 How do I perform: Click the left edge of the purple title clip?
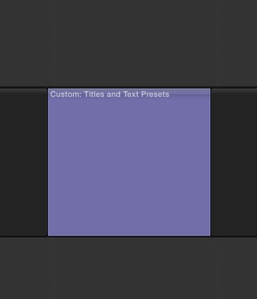pos(48,162)
